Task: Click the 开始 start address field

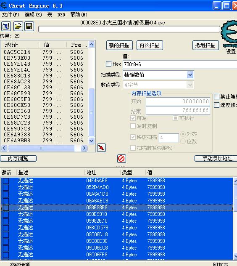Action: point(178,101)
